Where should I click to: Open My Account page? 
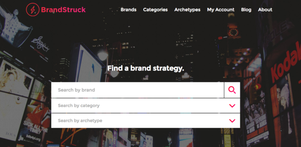220,10
